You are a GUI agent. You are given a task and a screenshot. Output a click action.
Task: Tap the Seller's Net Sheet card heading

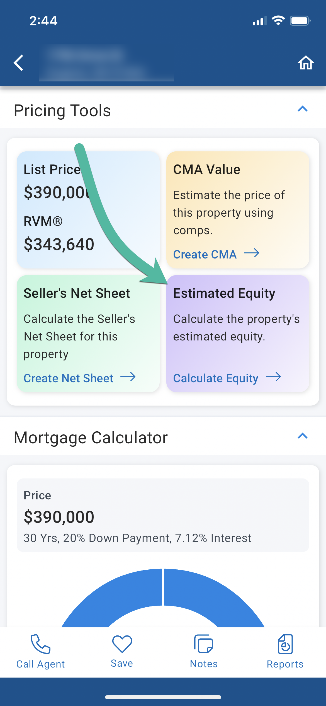coord(77,293)
